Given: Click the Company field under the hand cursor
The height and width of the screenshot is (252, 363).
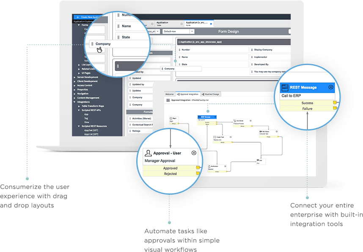Looking at the screenshot, I should click(x=120, y=44).
